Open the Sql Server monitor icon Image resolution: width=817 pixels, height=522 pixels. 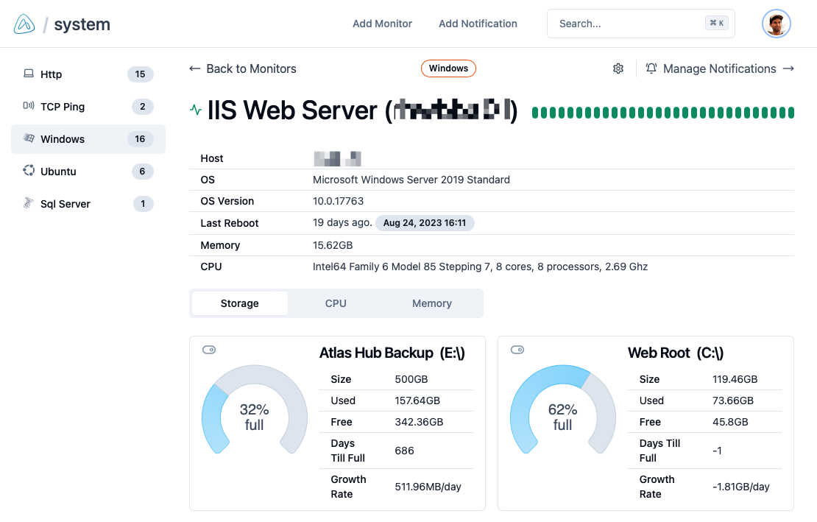(29, 203)
